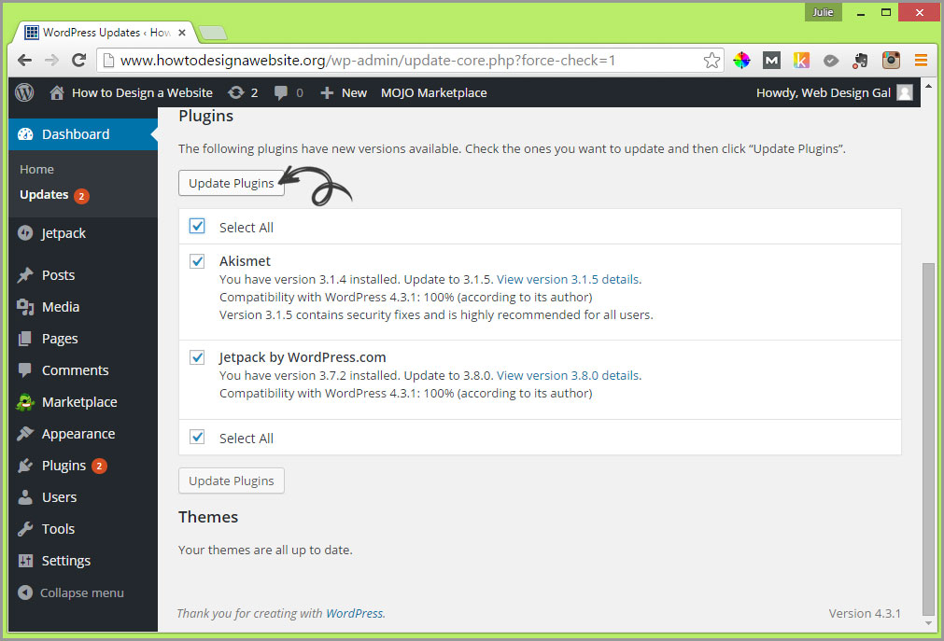Uncheck the Akismet plugin checkbox
This screenshot has width=944, height=641.
[197, 261]
